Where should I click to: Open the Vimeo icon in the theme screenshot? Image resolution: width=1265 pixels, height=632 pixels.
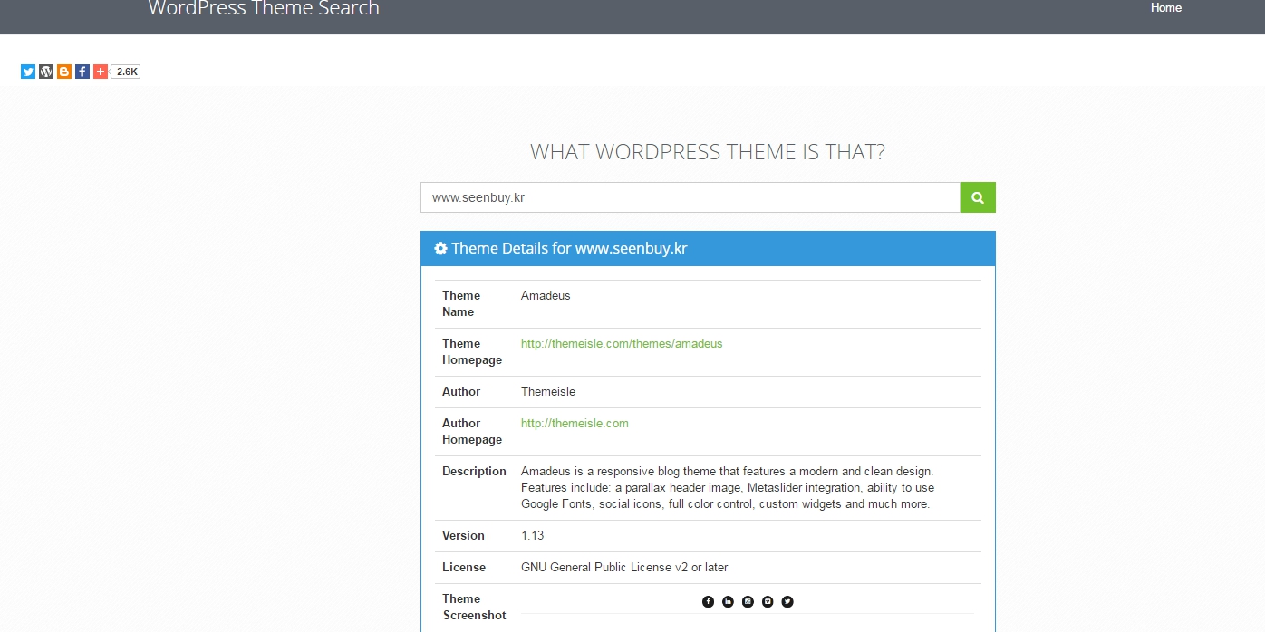coord(767,601)
